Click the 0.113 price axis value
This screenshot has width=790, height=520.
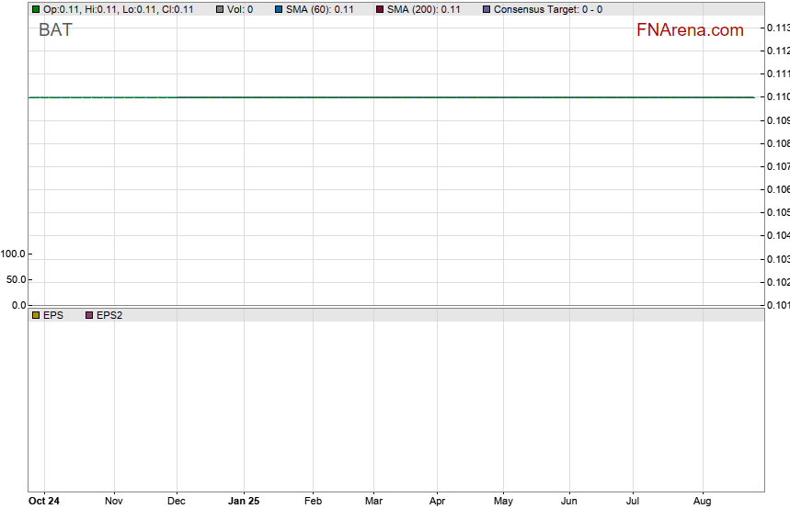point(777,28)
